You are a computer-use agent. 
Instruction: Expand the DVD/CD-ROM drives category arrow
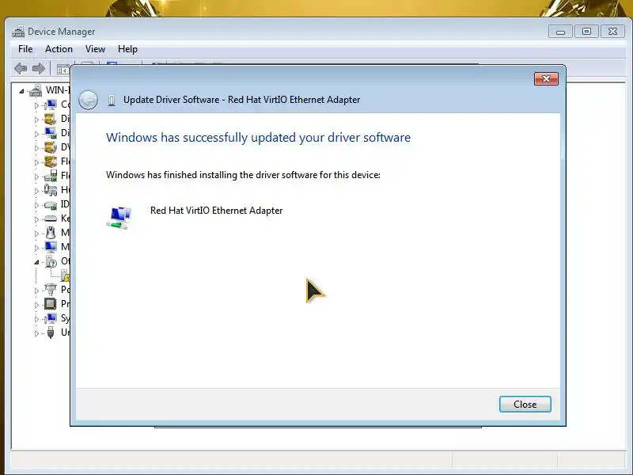[x=36, y=148]
